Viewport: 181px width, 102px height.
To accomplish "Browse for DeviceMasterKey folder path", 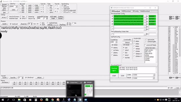I will tap(145, 34).
